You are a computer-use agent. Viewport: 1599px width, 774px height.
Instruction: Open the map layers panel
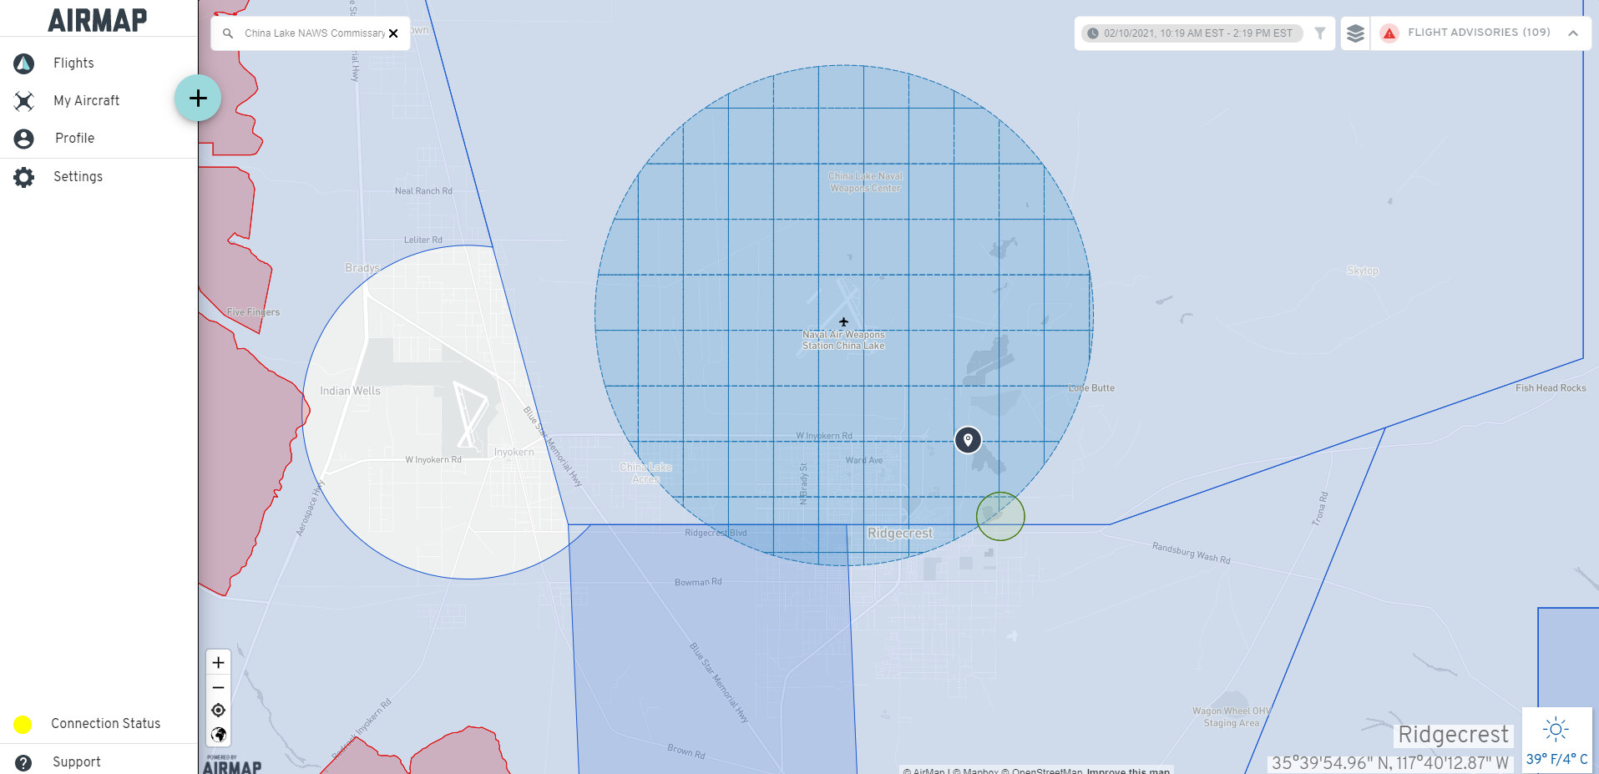pyautogui.click(x=1355, y=33)
